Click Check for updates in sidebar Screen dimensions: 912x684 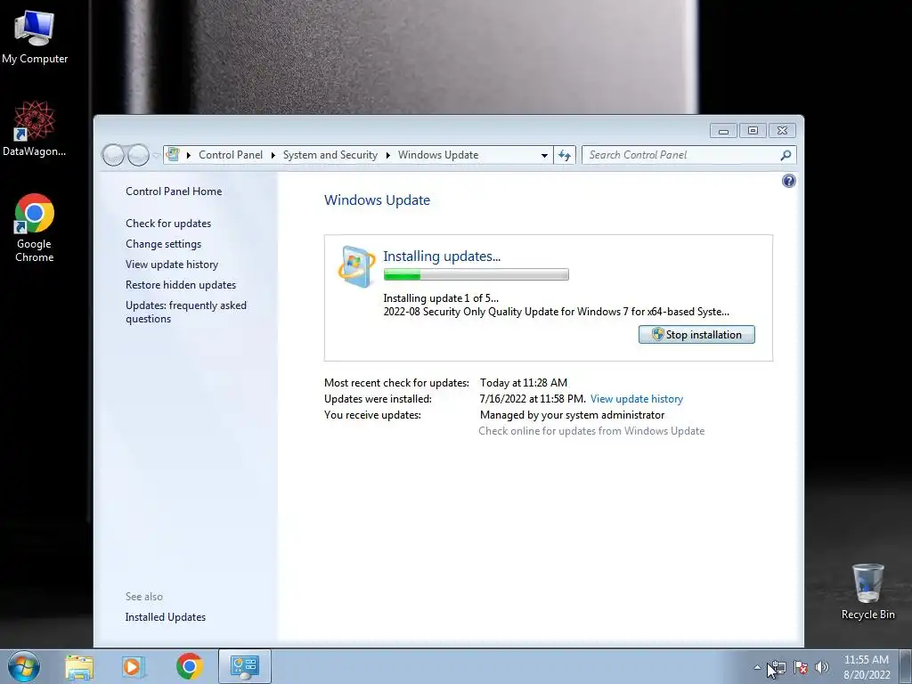[x=168, y=224]
